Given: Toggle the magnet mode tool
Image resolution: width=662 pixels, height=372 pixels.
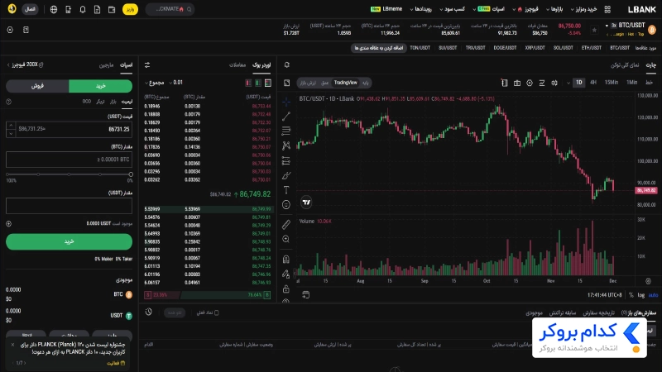Looking at the screenshot, I should tap(286, 259).
